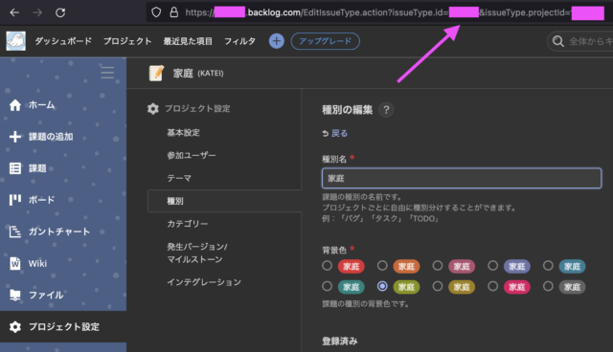Click the padlock site security icon
The width and height of the screenshot is (613, 352).
click(174, 12)
